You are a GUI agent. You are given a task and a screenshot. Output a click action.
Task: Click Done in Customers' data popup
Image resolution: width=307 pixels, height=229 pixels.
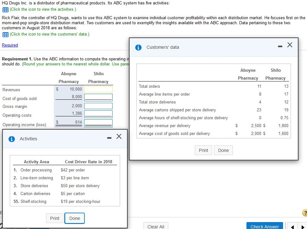pos(223,150)
